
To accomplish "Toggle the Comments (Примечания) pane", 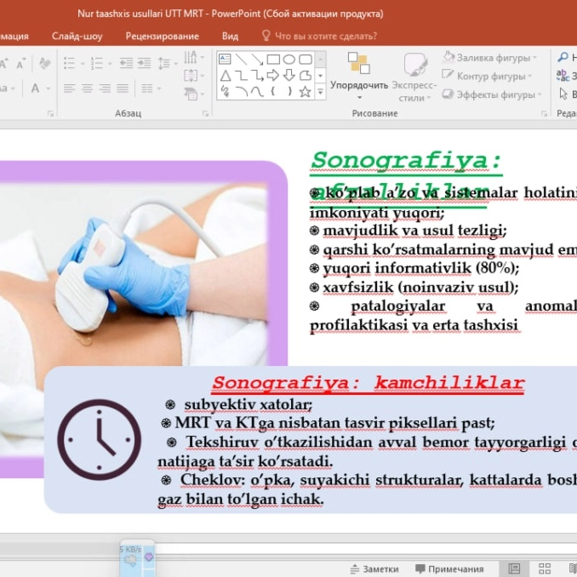I will click(x=448, y=569).
